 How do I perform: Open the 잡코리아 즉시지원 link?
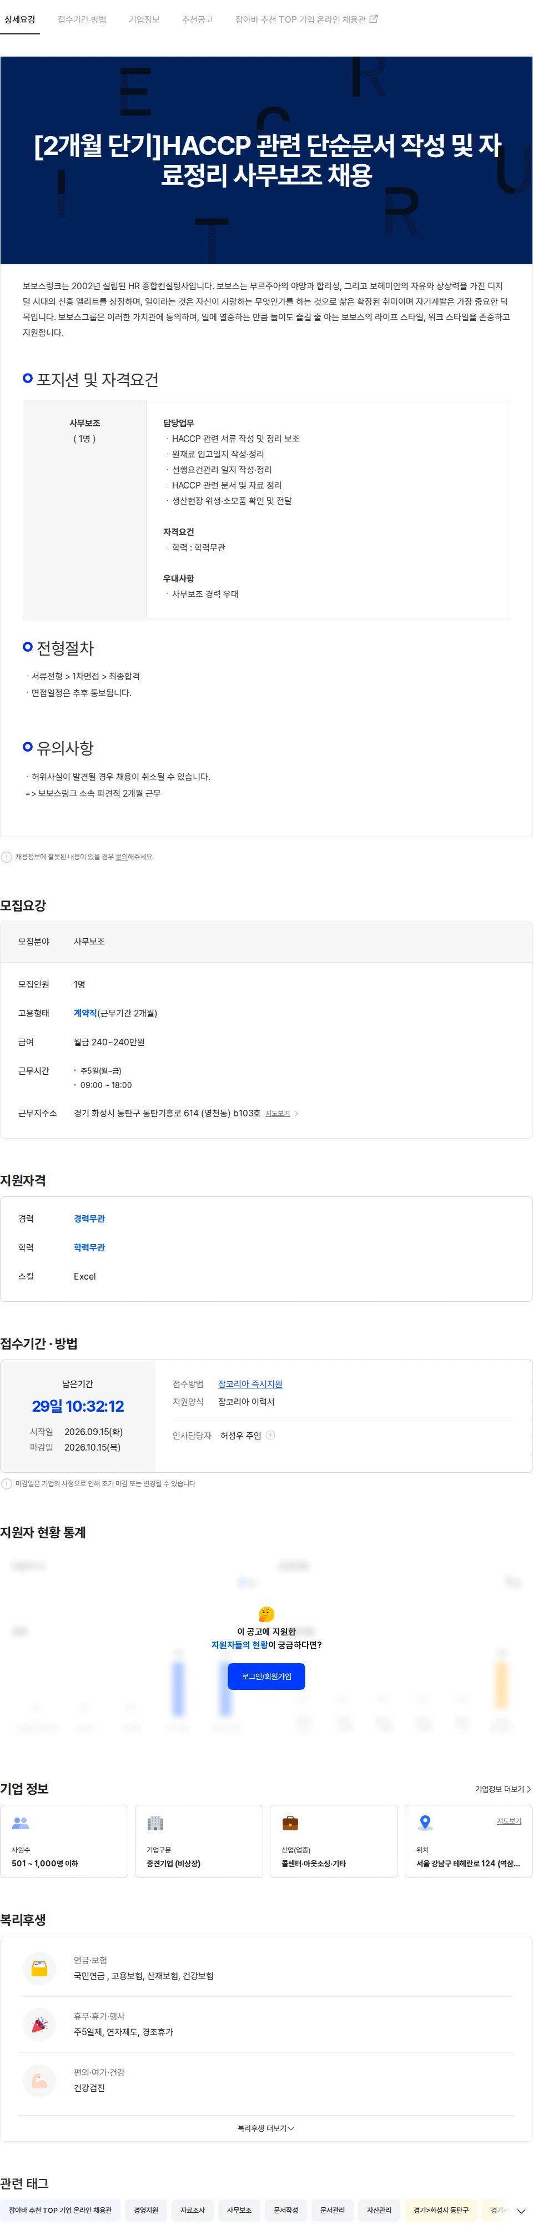(x=250, y=1384)
